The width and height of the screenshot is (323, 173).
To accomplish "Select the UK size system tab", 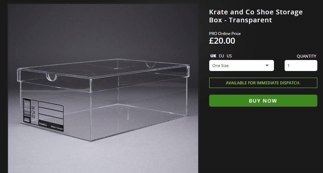I will pos(213,56).
